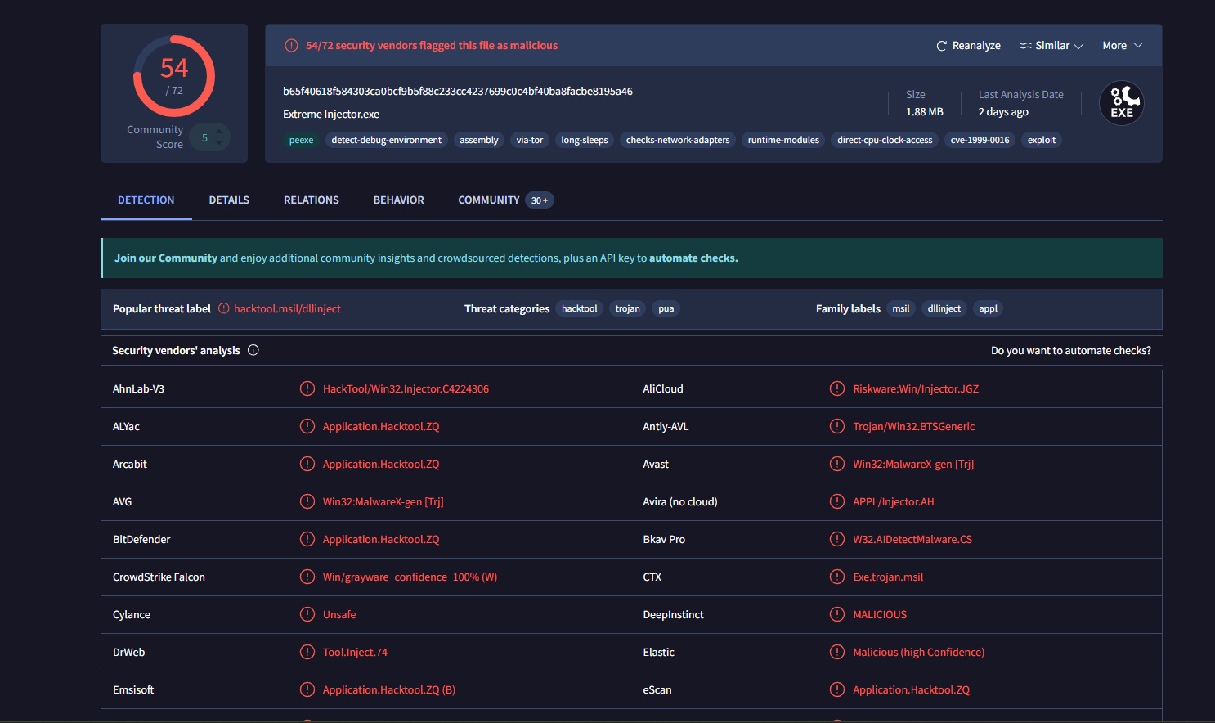Click the warning icon in the AhnLab-V3 row
Screen dimensions: 1215x723
(x=307, y=389)
